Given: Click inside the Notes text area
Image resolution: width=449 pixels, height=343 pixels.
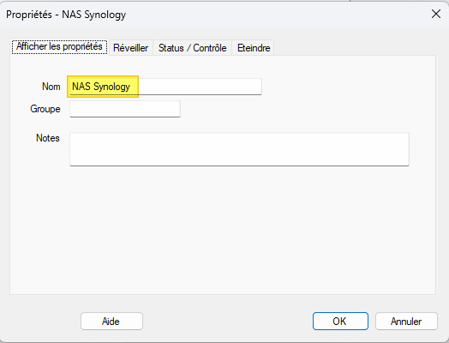Looking at the screenshot, I should (239, 149).
